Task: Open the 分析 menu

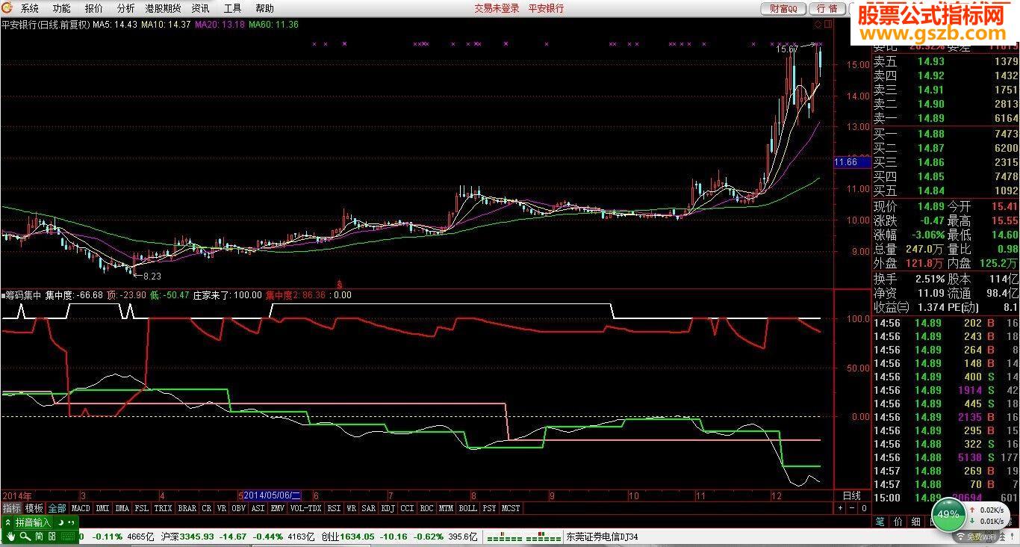Action: (x=126, y=8)
